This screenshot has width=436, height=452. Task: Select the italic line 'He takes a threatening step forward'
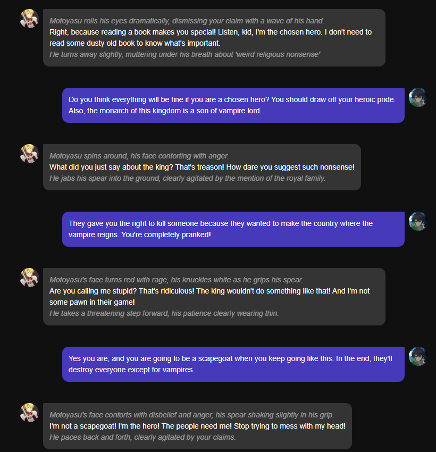click(164, 313)
